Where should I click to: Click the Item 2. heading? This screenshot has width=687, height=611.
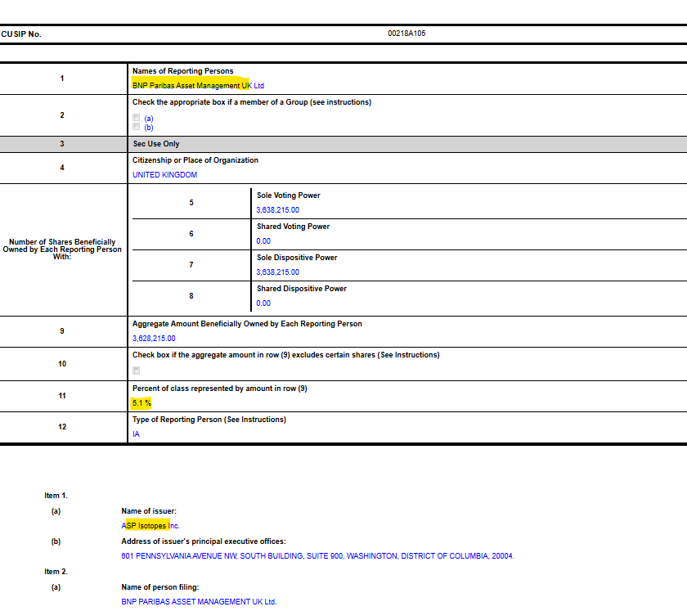pyautogui.click(x=56, y=572)
